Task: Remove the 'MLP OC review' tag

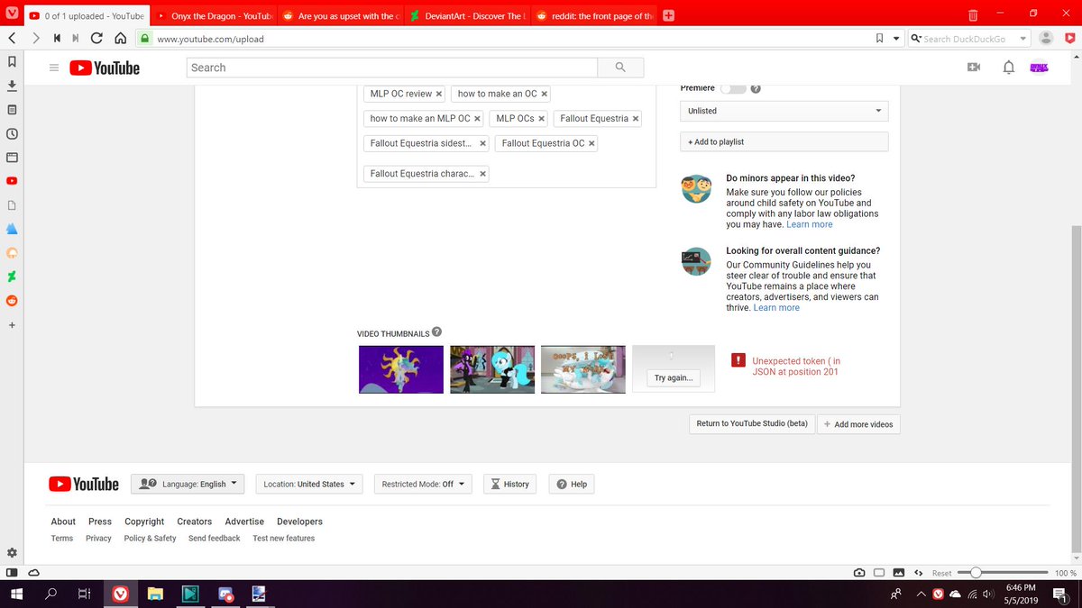Action: point(439,94)
